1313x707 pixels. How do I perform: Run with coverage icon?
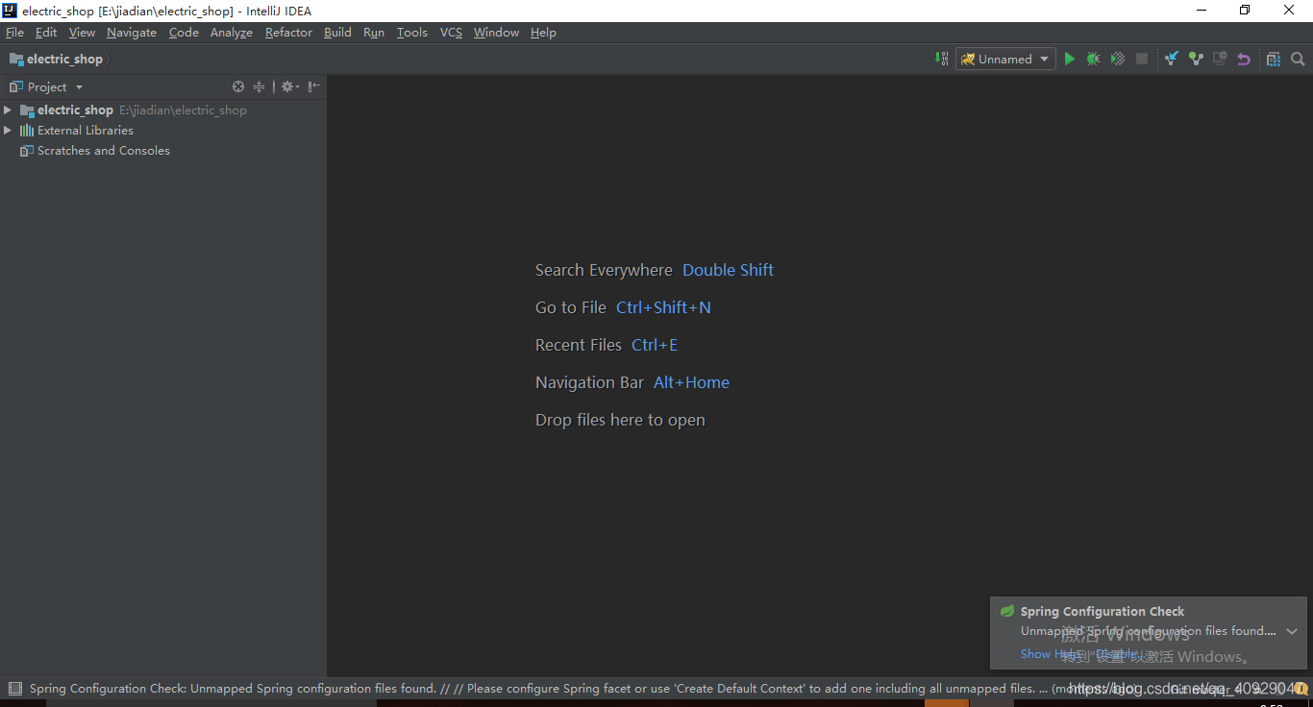tap(1117, 59)
